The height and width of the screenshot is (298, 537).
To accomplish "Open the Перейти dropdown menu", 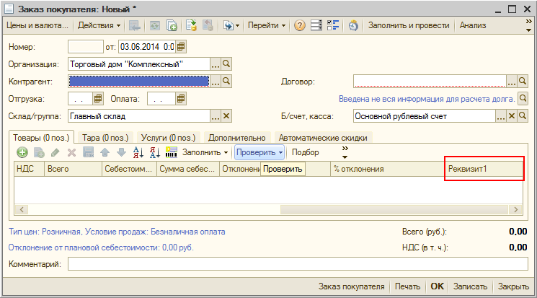I will pos(267,25).
